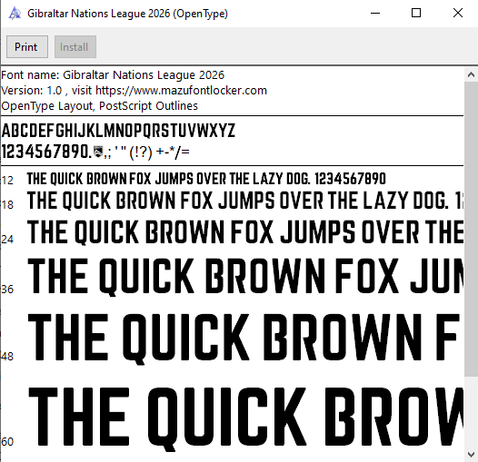The height and width of the screenshot is (462, 478).
Task: Click the size 48 label
Action: pos(7,356)
